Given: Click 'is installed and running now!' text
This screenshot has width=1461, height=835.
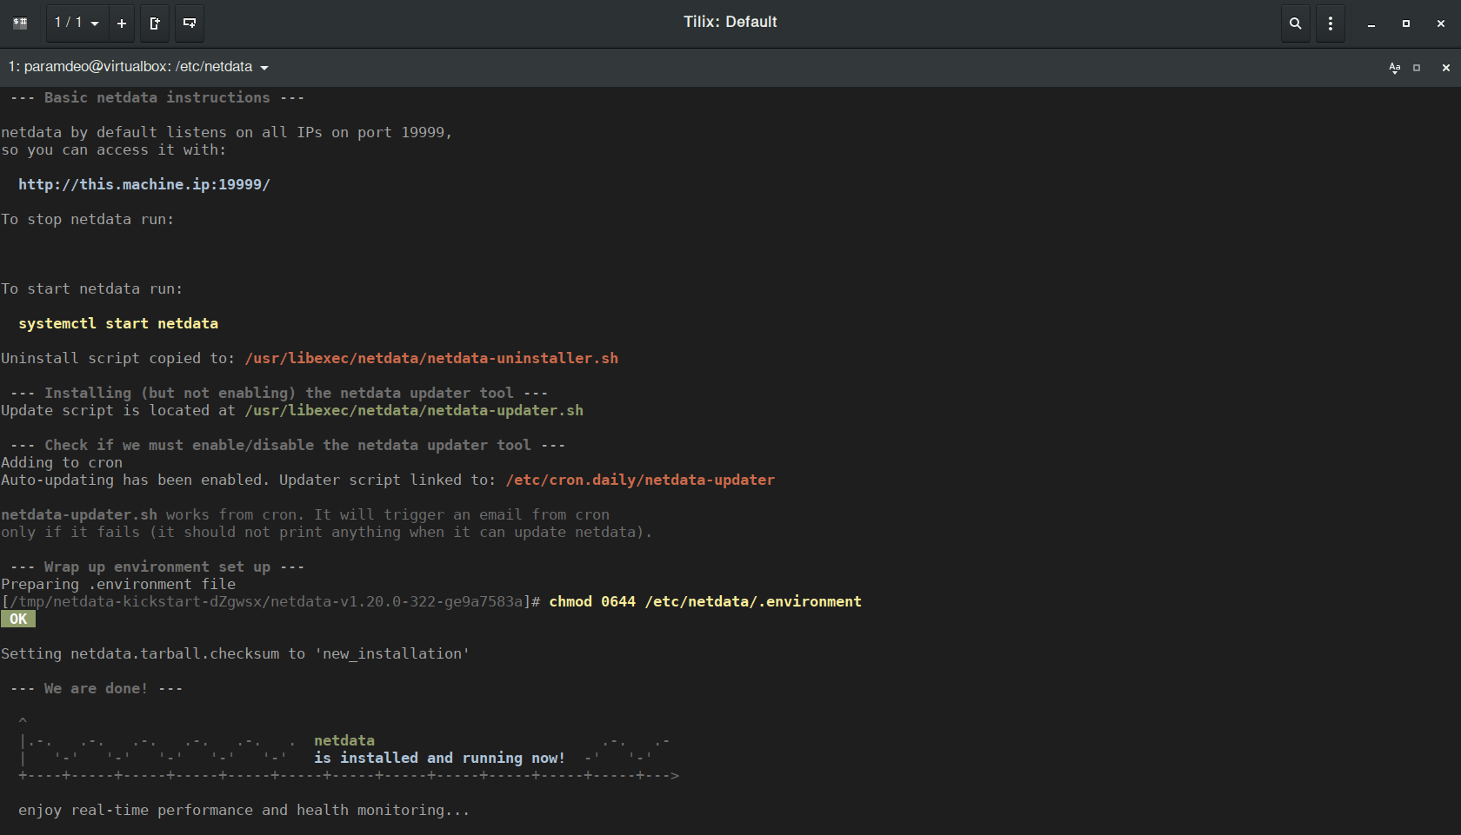Looking at the screenshot, I should 440,758.
